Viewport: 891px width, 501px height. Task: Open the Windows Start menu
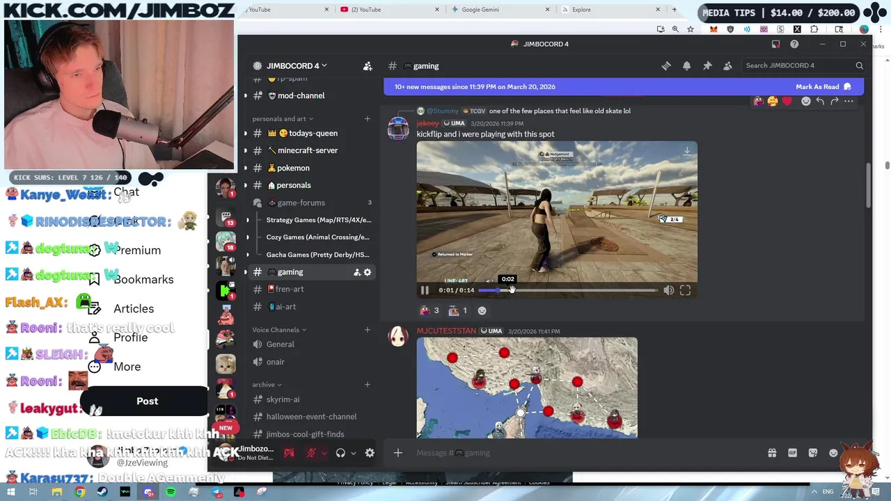click(x=12, y=492)
